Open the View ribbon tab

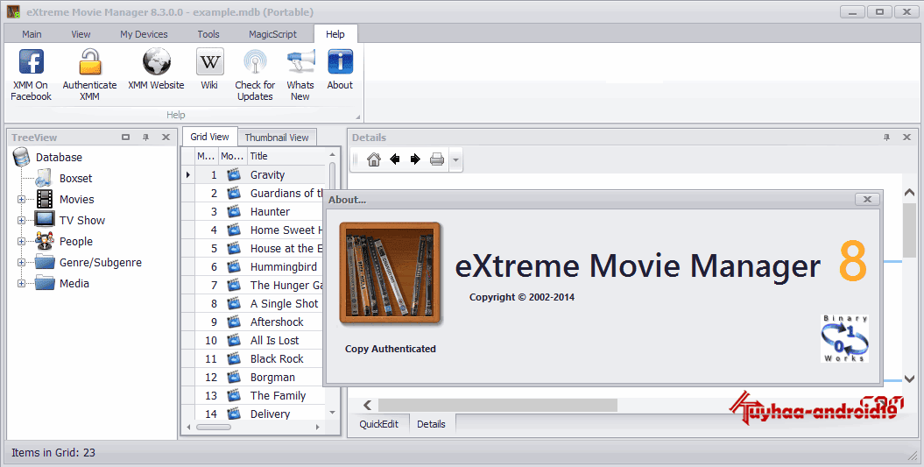(x=81, y=34)
